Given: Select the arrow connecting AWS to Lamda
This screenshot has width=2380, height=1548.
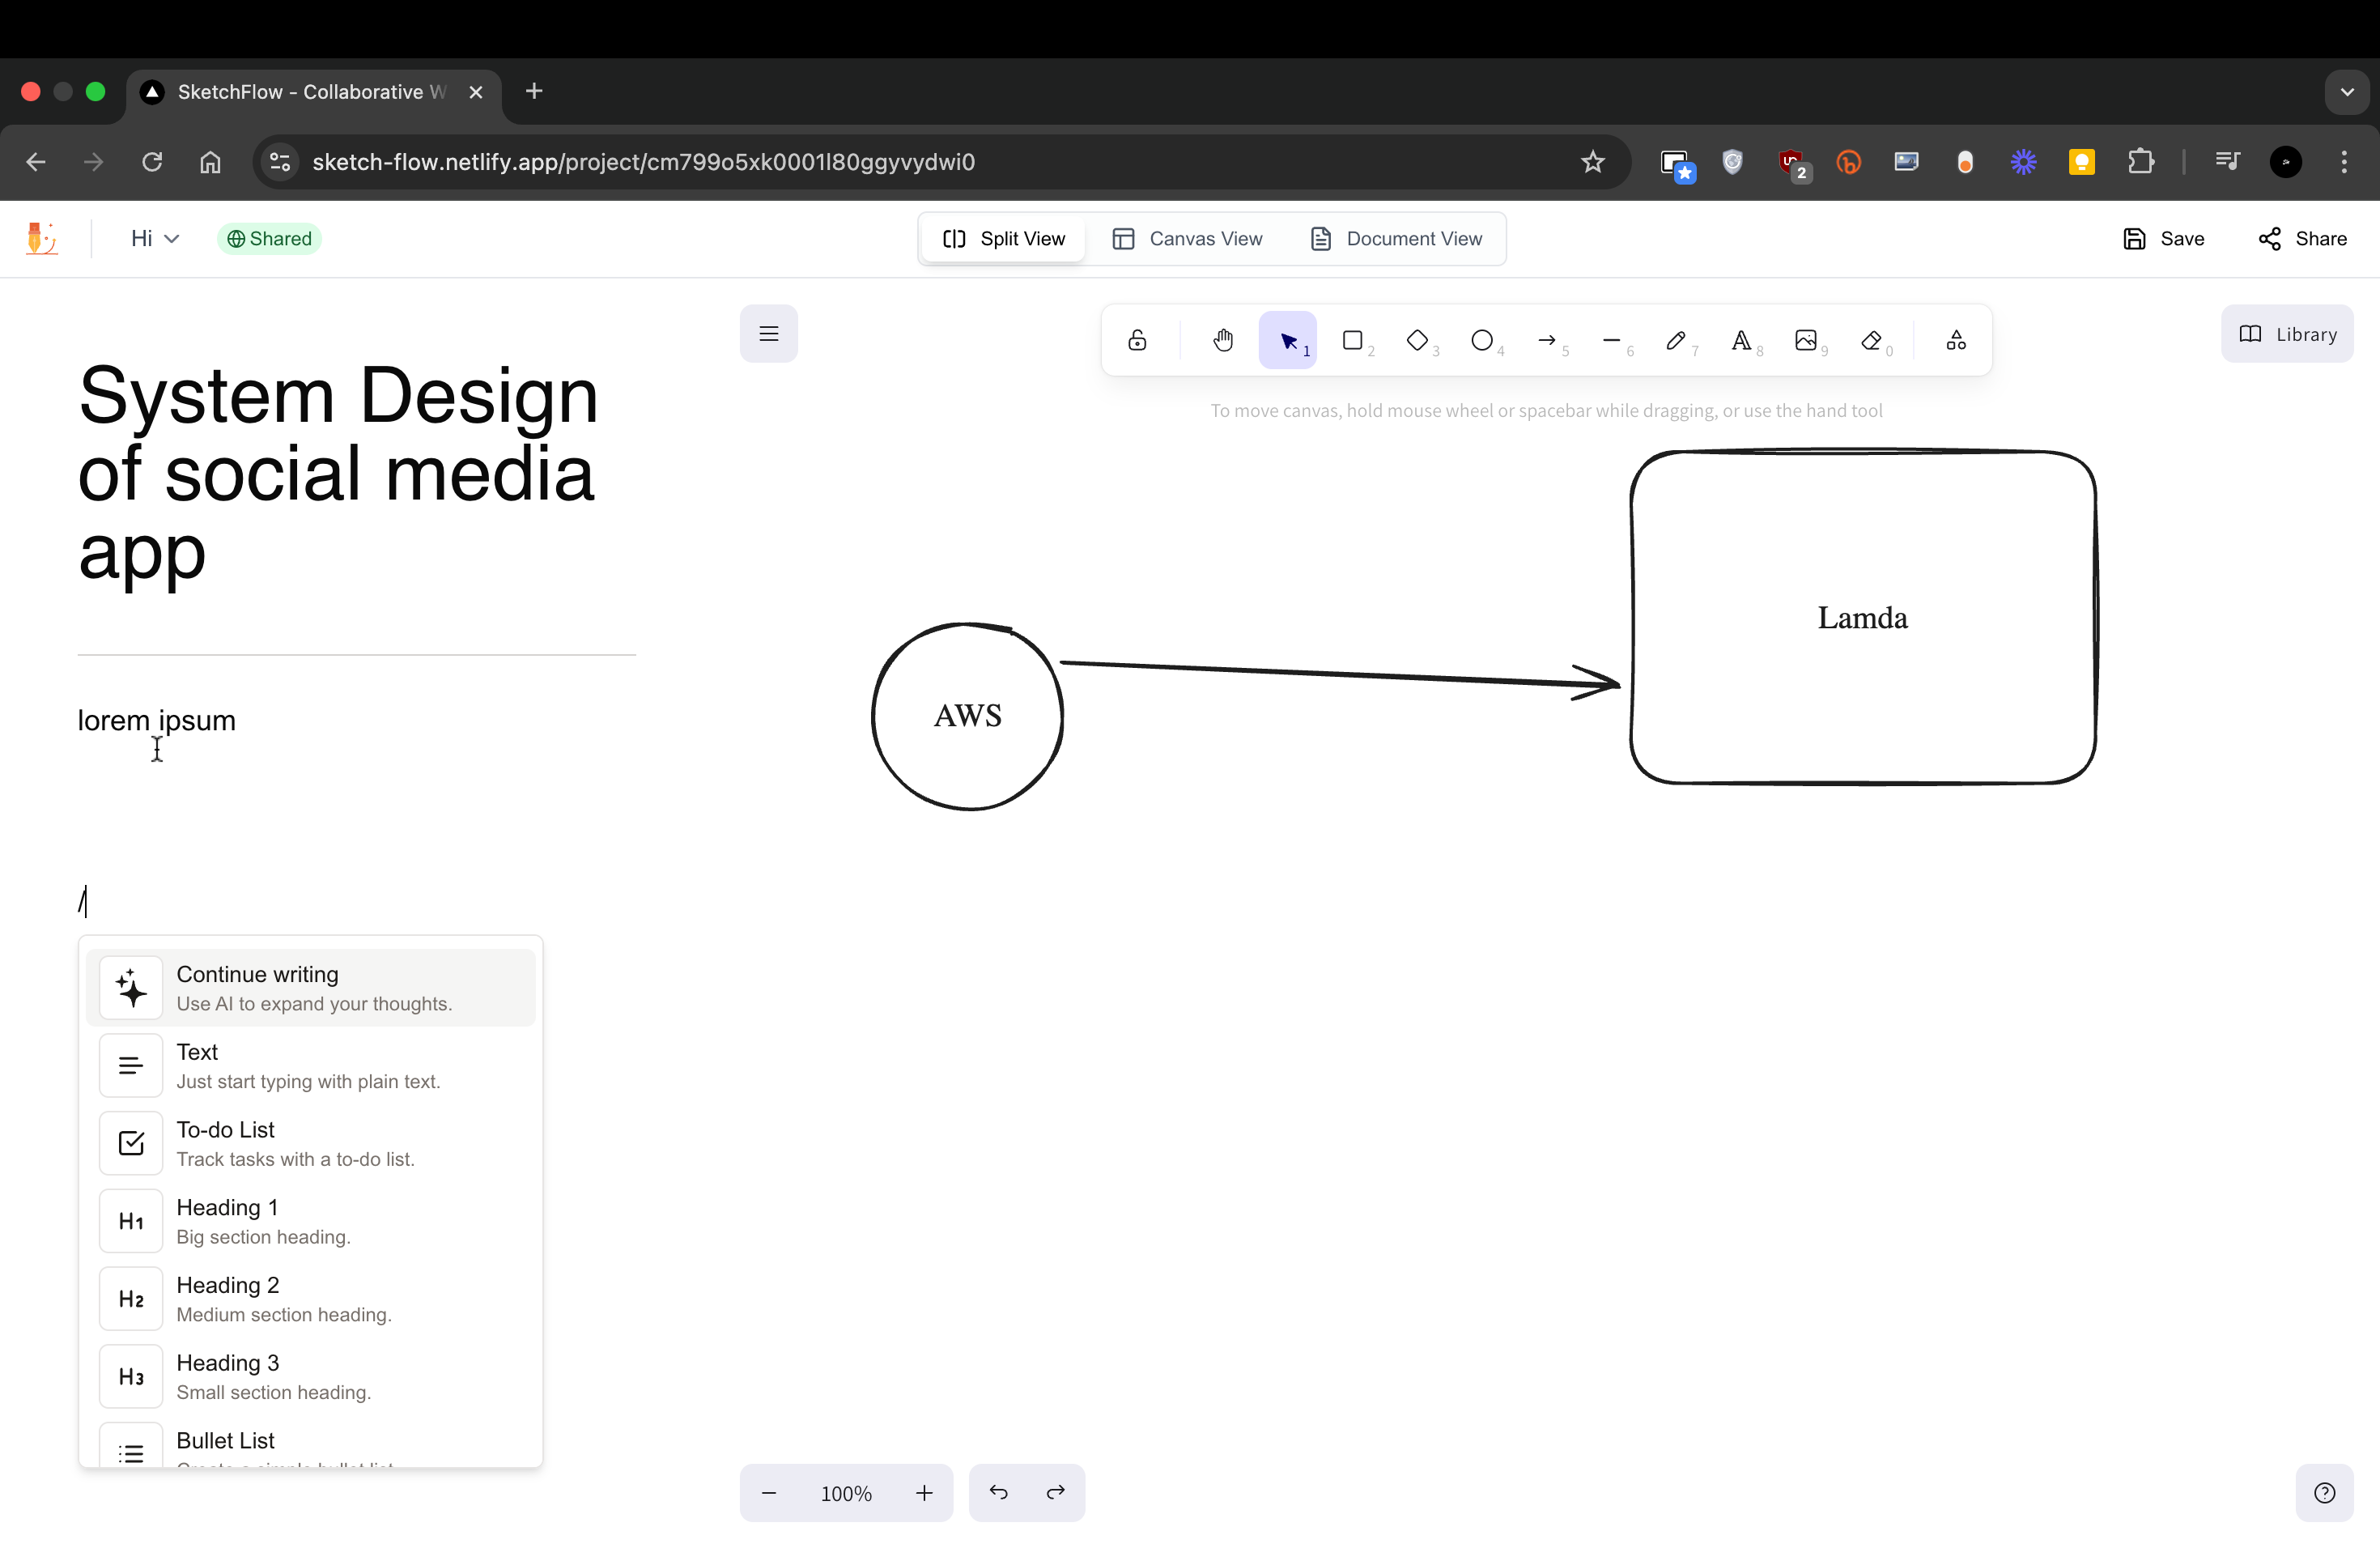Looking at the screenshot, I should coord(1340,674).
